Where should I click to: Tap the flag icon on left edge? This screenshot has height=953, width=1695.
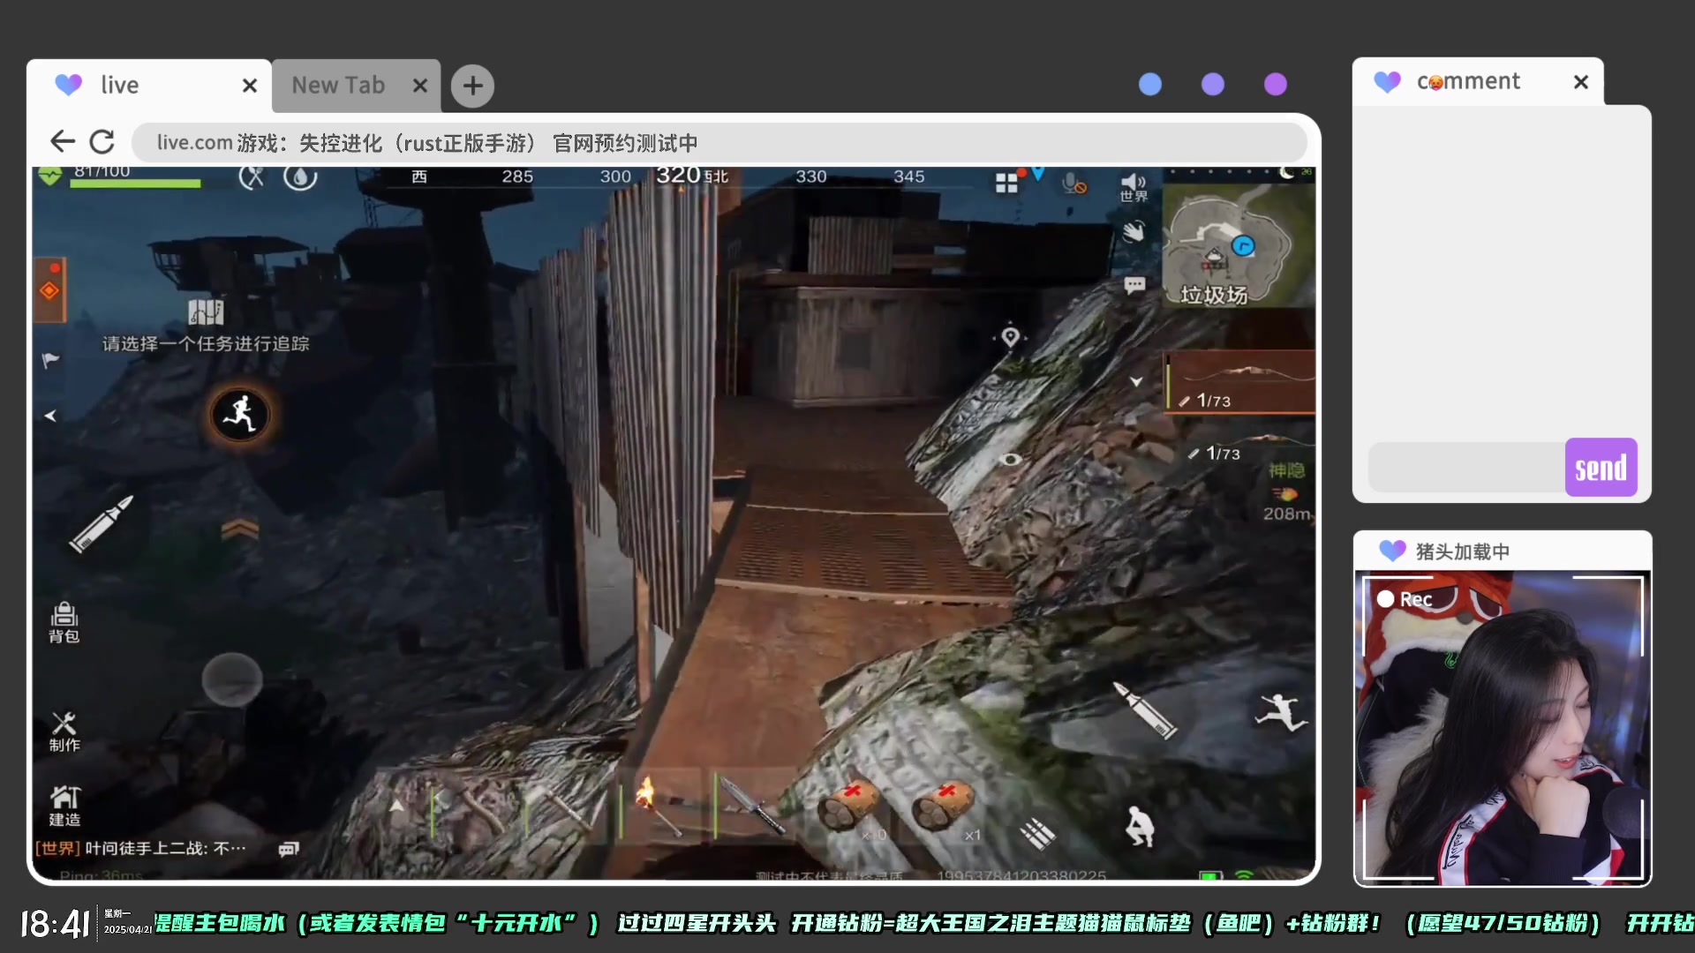[50, 360]
